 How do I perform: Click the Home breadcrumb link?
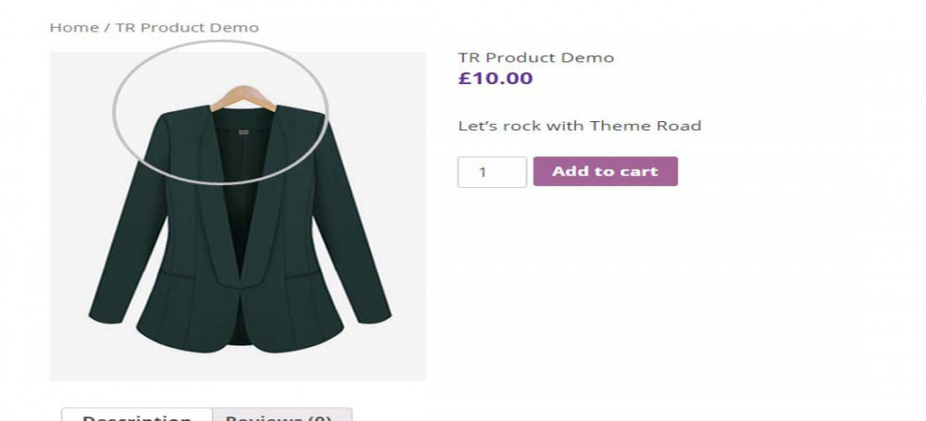coord(74,28)
